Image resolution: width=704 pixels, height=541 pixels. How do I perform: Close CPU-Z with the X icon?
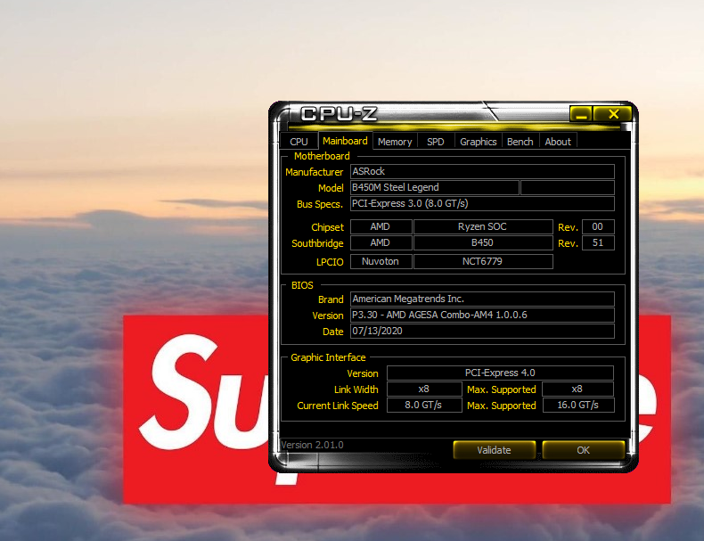point(613,114)
